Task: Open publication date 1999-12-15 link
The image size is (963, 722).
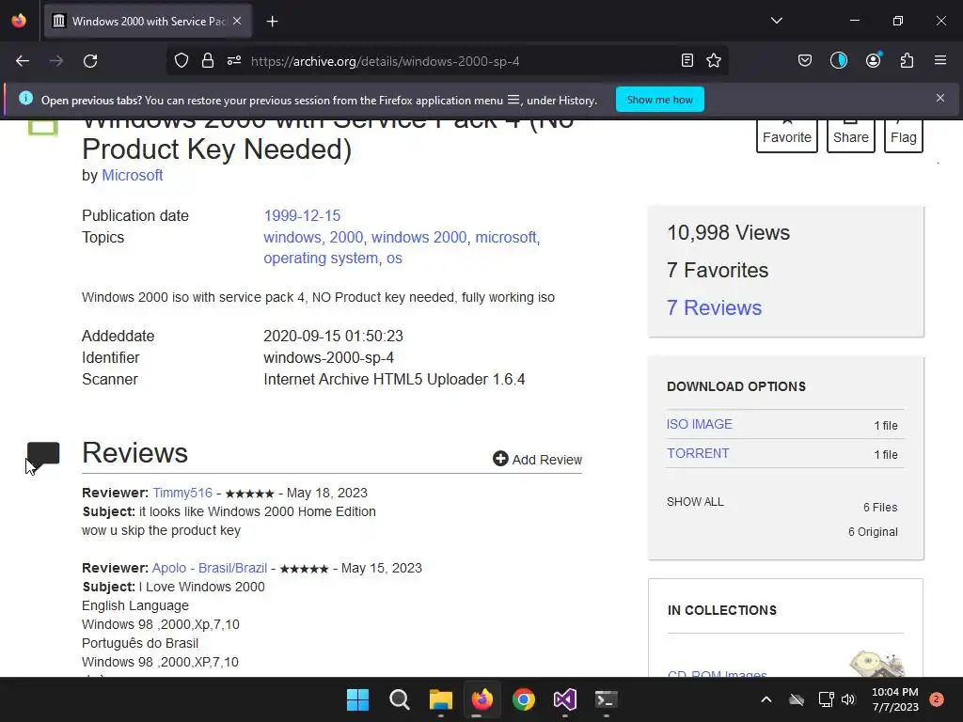Action: [302, 215]
